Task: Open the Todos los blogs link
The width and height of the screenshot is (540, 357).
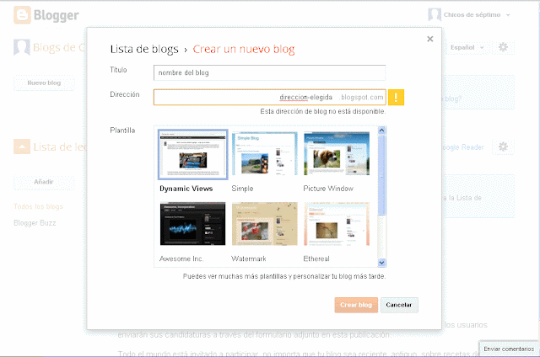Action: tap(38, 206)
